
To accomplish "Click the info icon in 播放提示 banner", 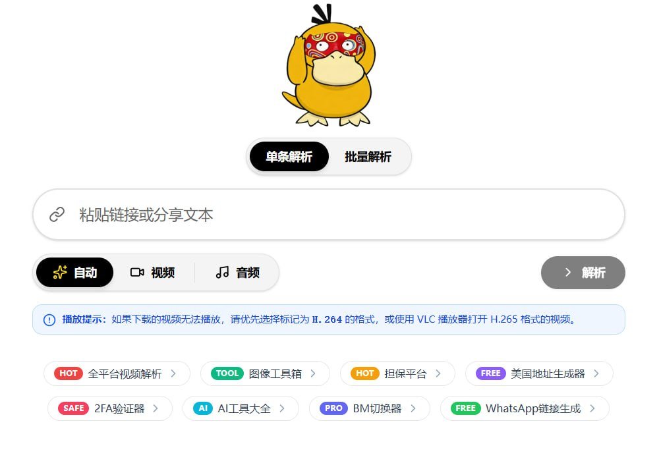I will coord(49,319).
